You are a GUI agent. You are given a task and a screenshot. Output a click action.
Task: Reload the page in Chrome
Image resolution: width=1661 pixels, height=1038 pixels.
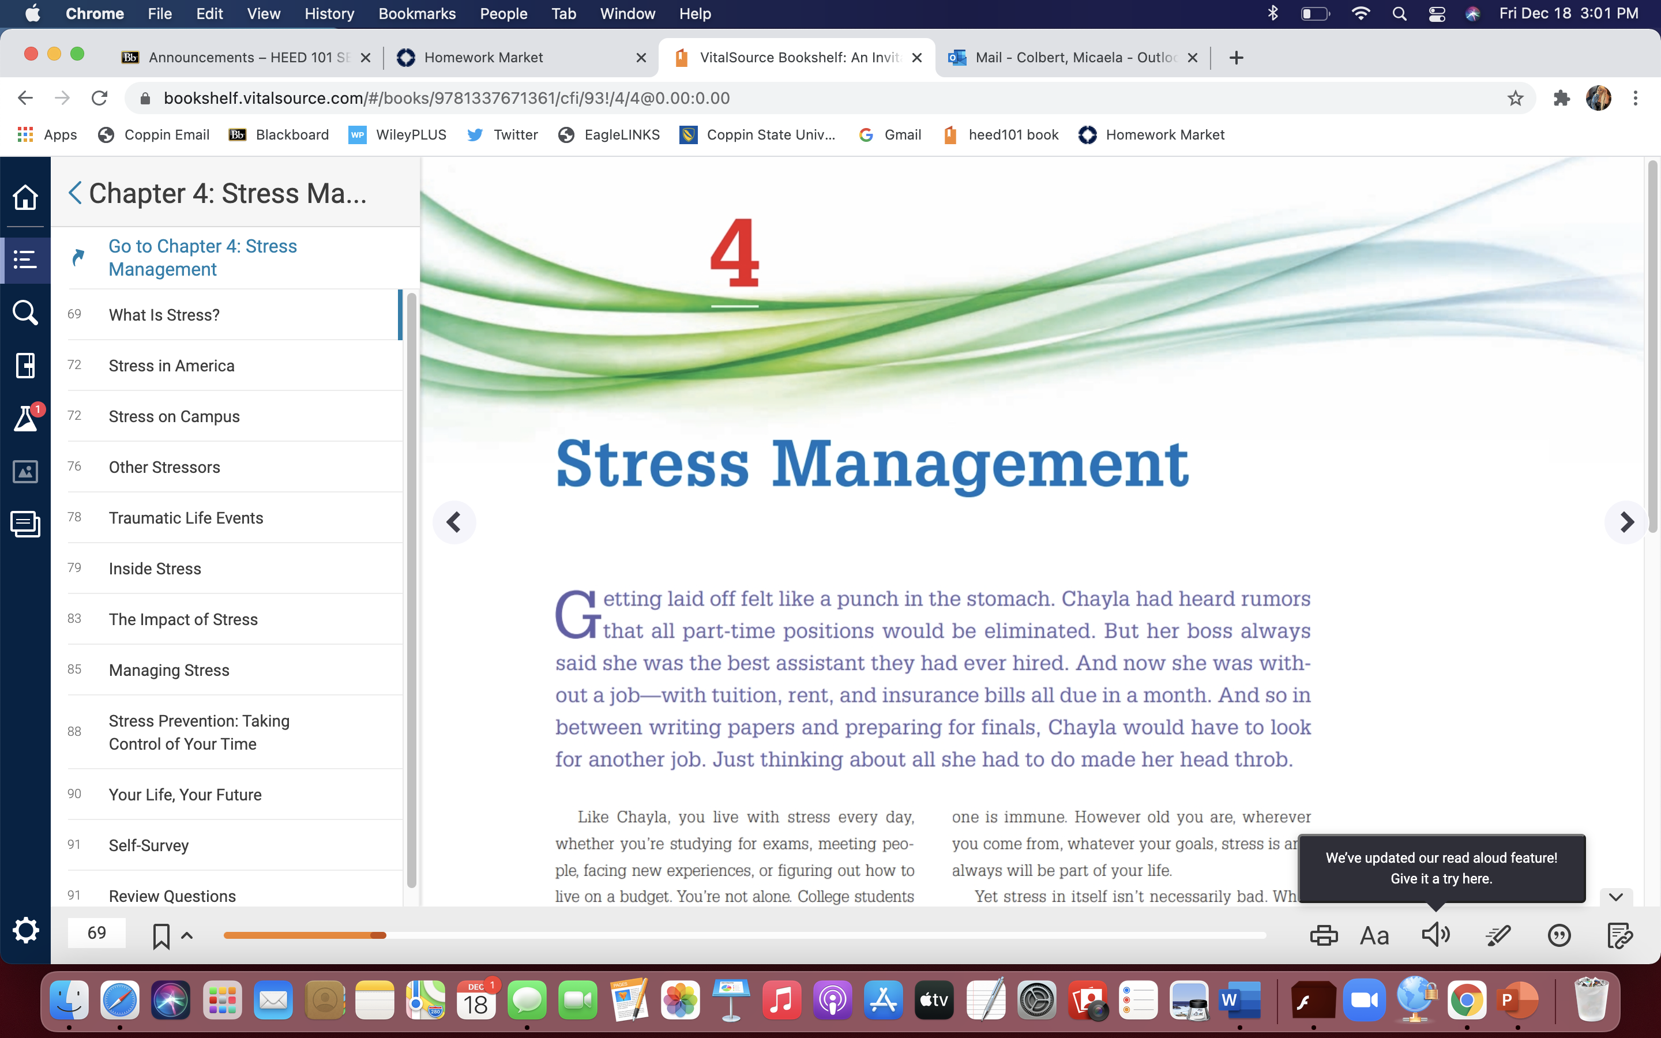pyautogui.click(x=100, y=98)
